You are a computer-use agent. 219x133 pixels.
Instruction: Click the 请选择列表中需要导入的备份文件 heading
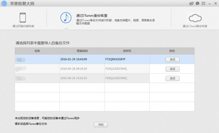click(43, 43)
